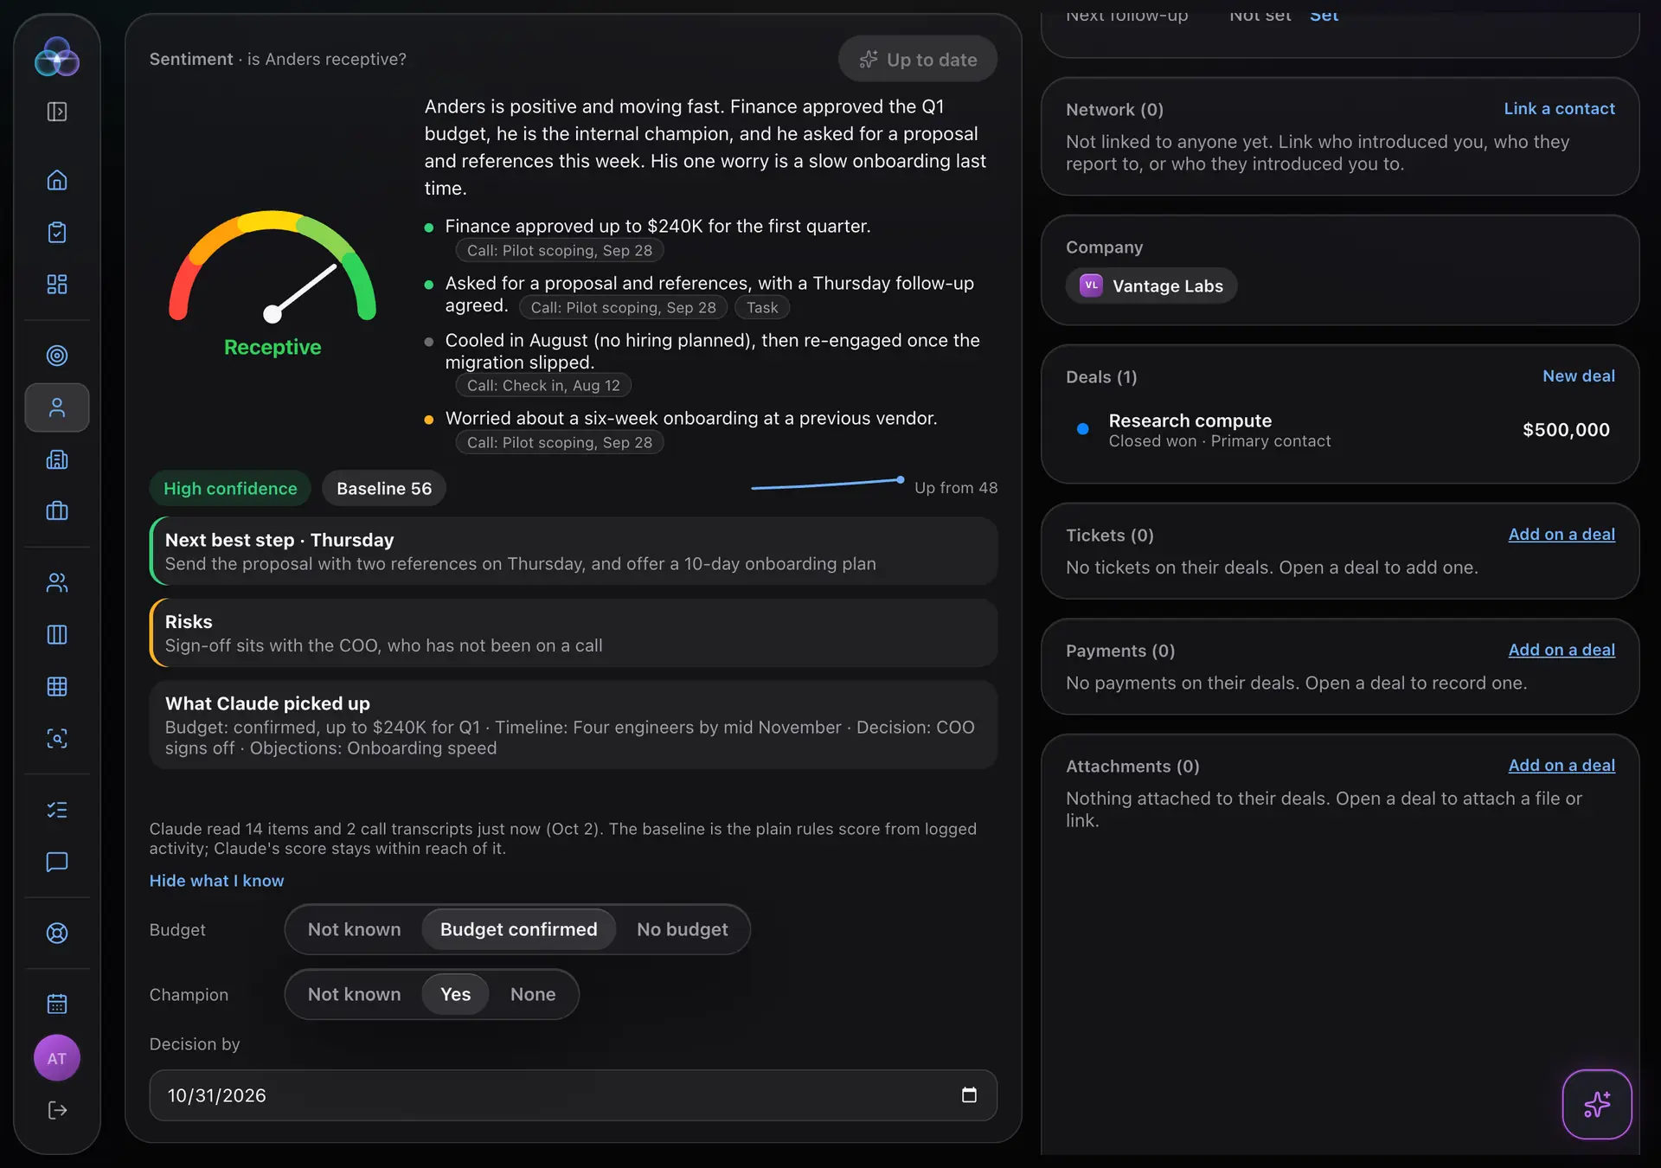Set Champion to Not known
The height and width of the screenshot is (1168, 1661).
coord(355,994)
